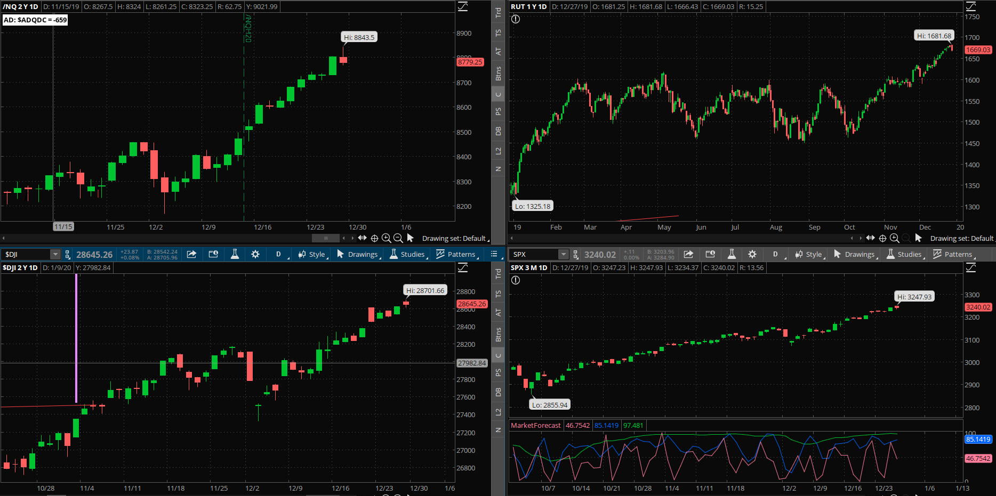
Task: Click price axis scale icon atop $DJI chart
Action: 463,267
